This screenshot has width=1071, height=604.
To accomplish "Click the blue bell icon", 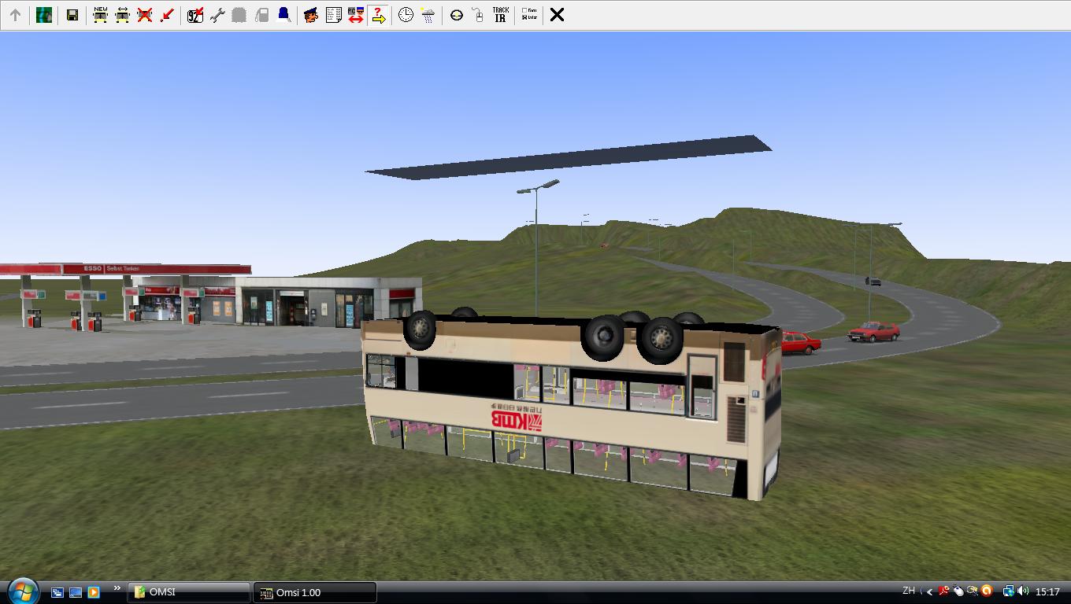I will point(284,15).
